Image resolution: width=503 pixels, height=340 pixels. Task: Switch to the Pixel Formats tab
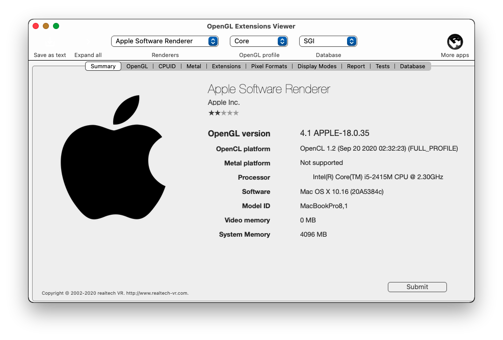click(x=269, y=66)
